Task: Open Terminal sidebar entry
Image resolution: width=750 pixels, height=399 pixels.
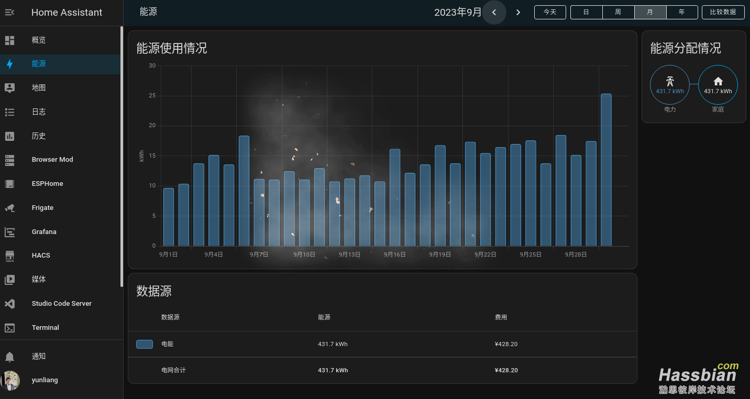Action: click(60, 328)
